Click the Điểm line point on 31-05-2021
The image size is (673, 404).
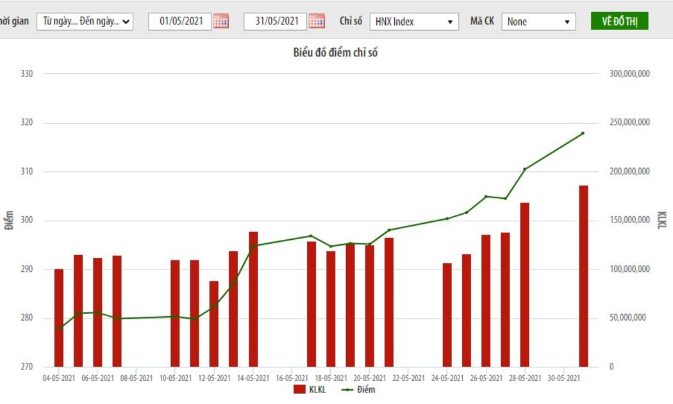coord(583,133)
